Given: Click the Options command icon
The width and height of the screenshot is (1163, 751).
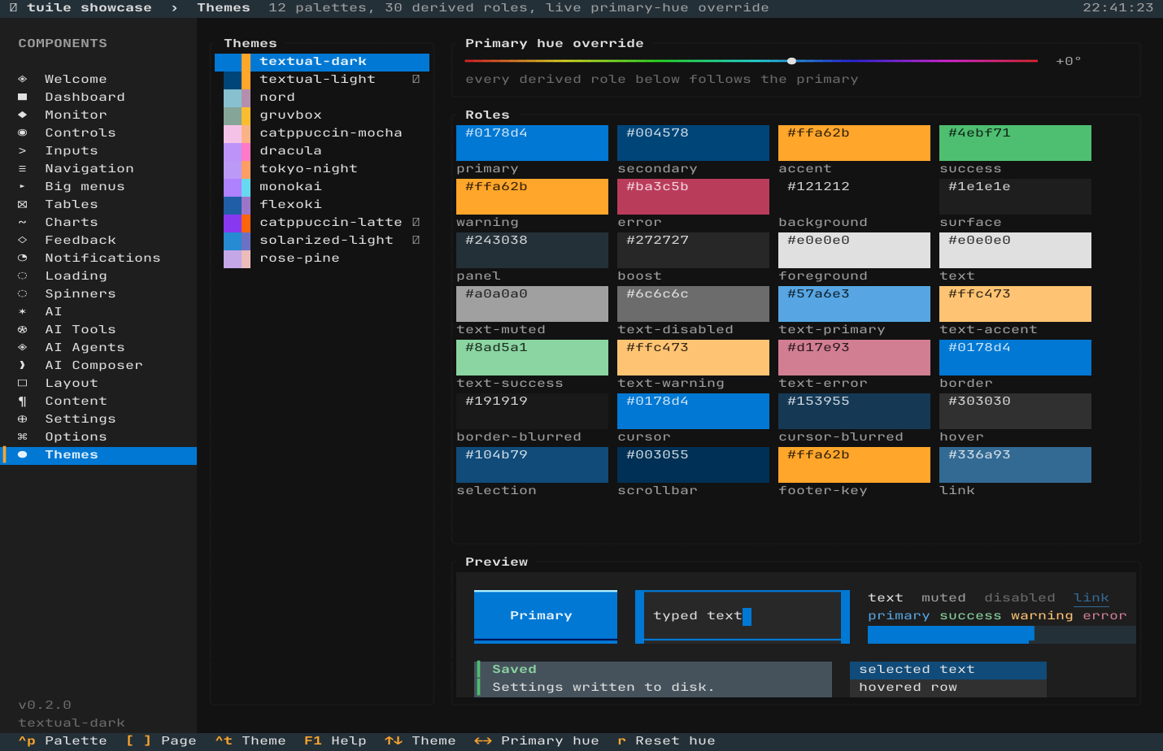Looking at the screenshot, I should (23, 436).
